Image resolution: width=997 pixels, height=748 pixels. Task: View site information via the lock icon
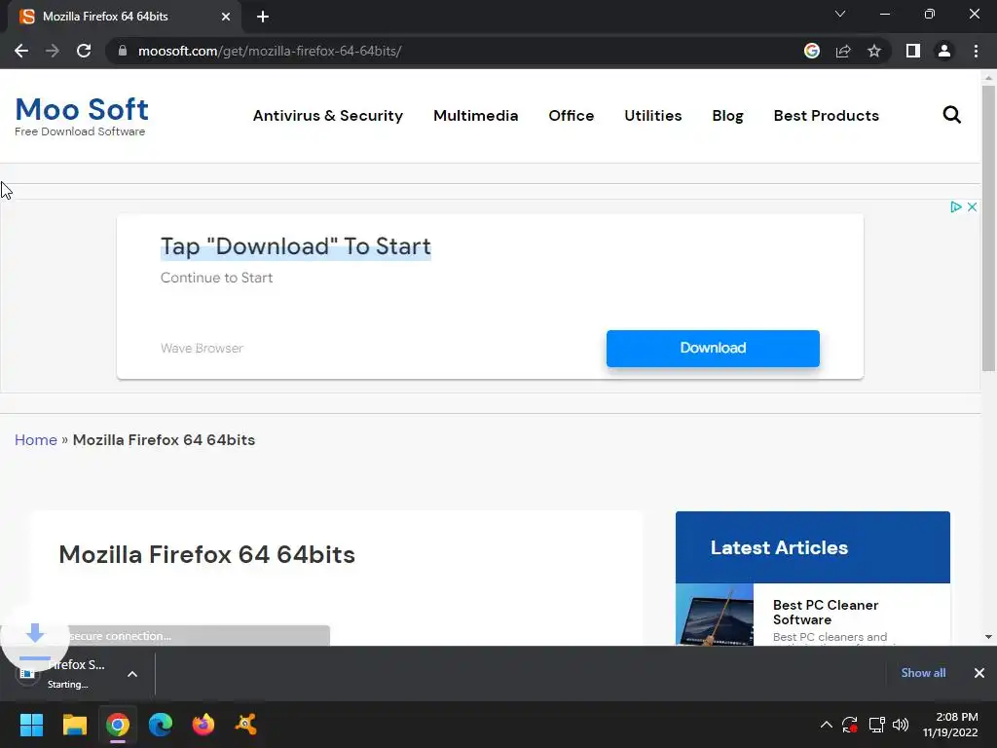[123, 51]
